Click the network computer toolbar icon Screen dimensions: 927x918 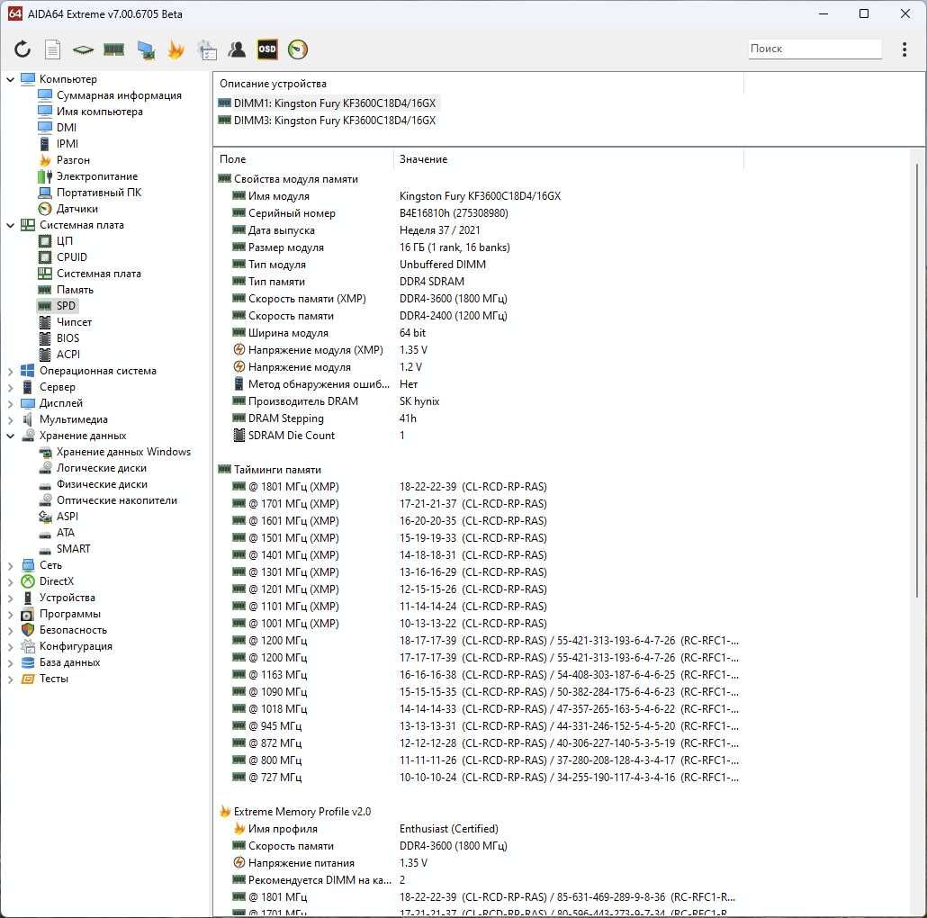click(x=146, y=49)
